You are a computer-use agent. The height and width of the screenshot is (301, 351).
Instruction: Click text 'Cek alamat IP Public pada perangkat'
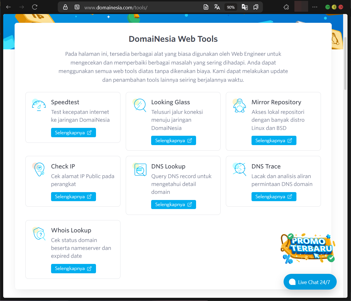click(83, 180)
